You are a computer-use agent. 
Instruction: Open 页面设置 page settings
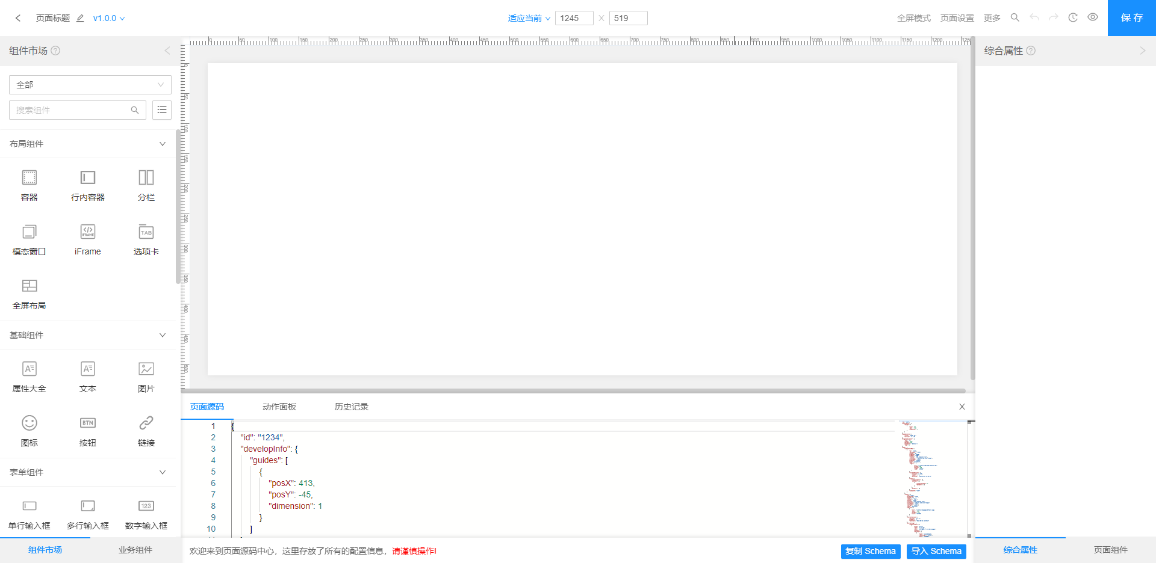pos(957,18)
